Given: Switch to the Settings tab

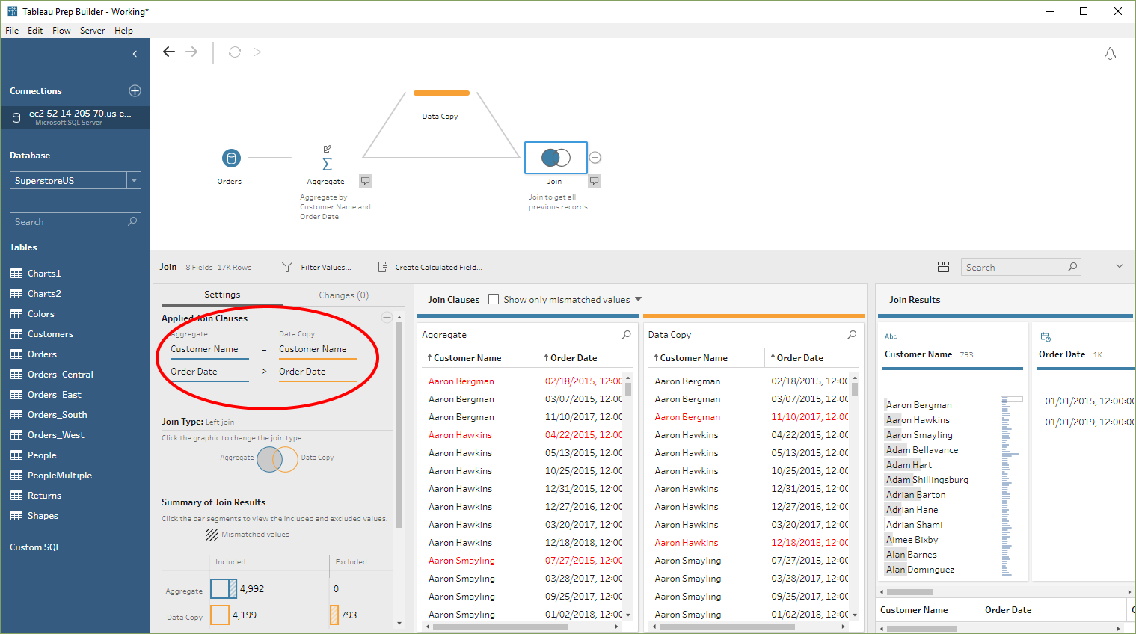Looking at the screenshot, I should (x=222, y=295).
